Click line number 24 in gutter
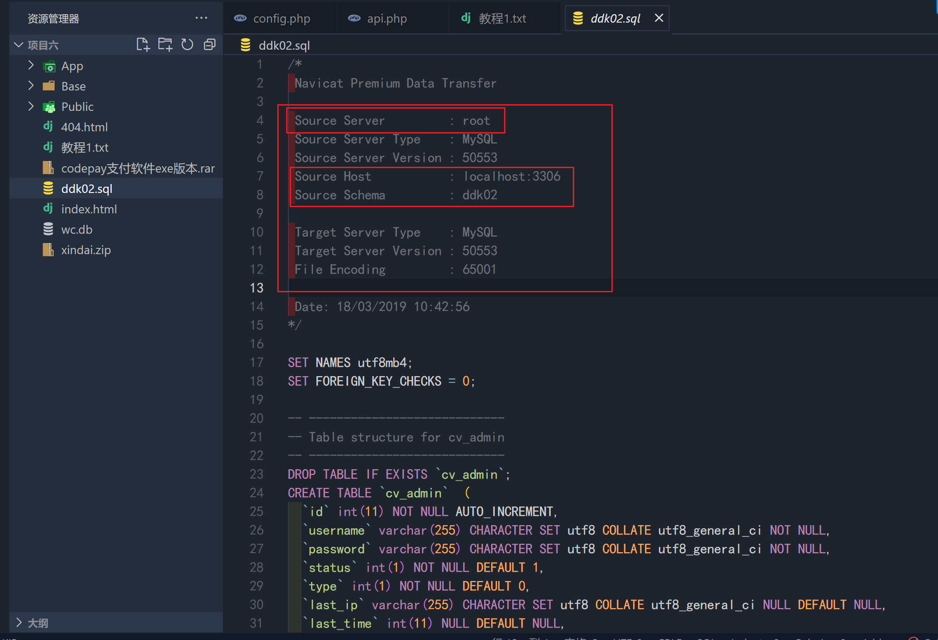938x640 pixels. click(257, 493)
